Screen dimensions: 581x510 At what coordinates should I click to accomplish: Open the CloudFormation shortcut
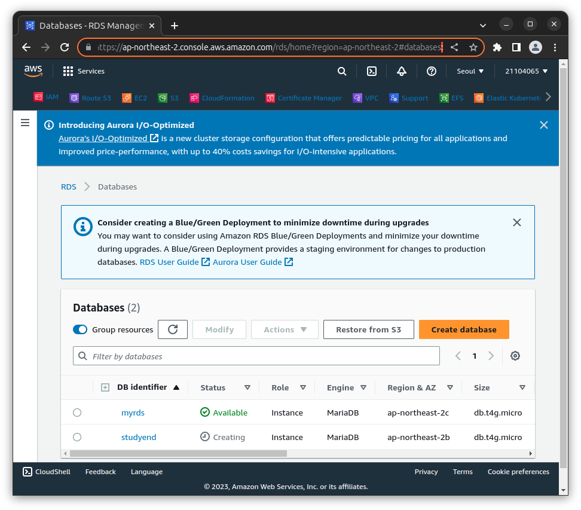pos(222,98)
